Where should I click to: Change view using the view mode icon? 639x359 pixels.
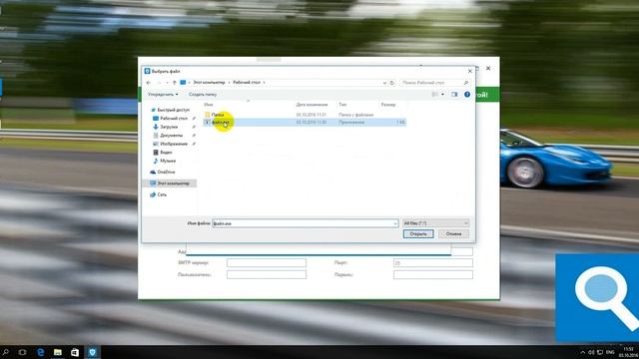pyautogui.click(x=435, y=95)
